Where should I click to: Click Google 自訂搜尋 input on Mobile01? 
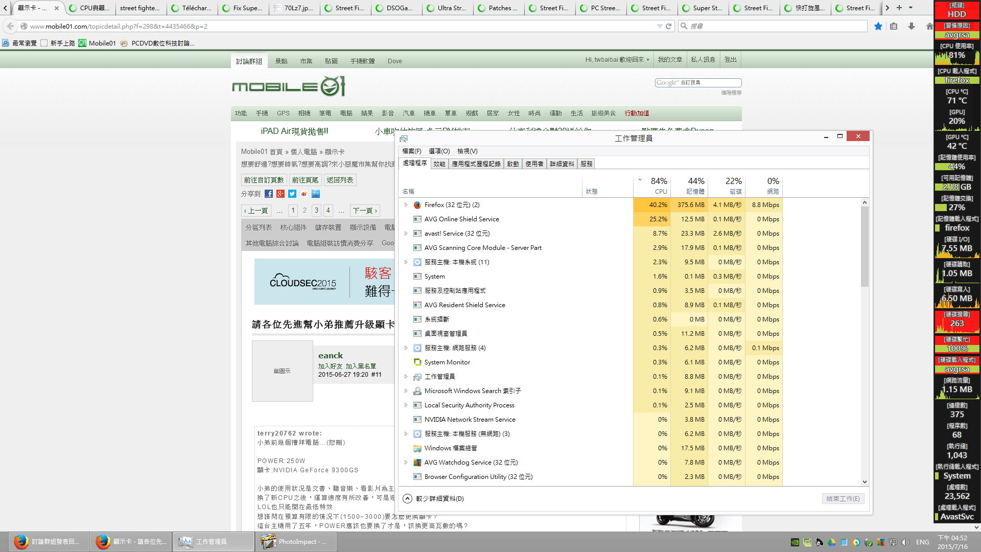[698, 83]
